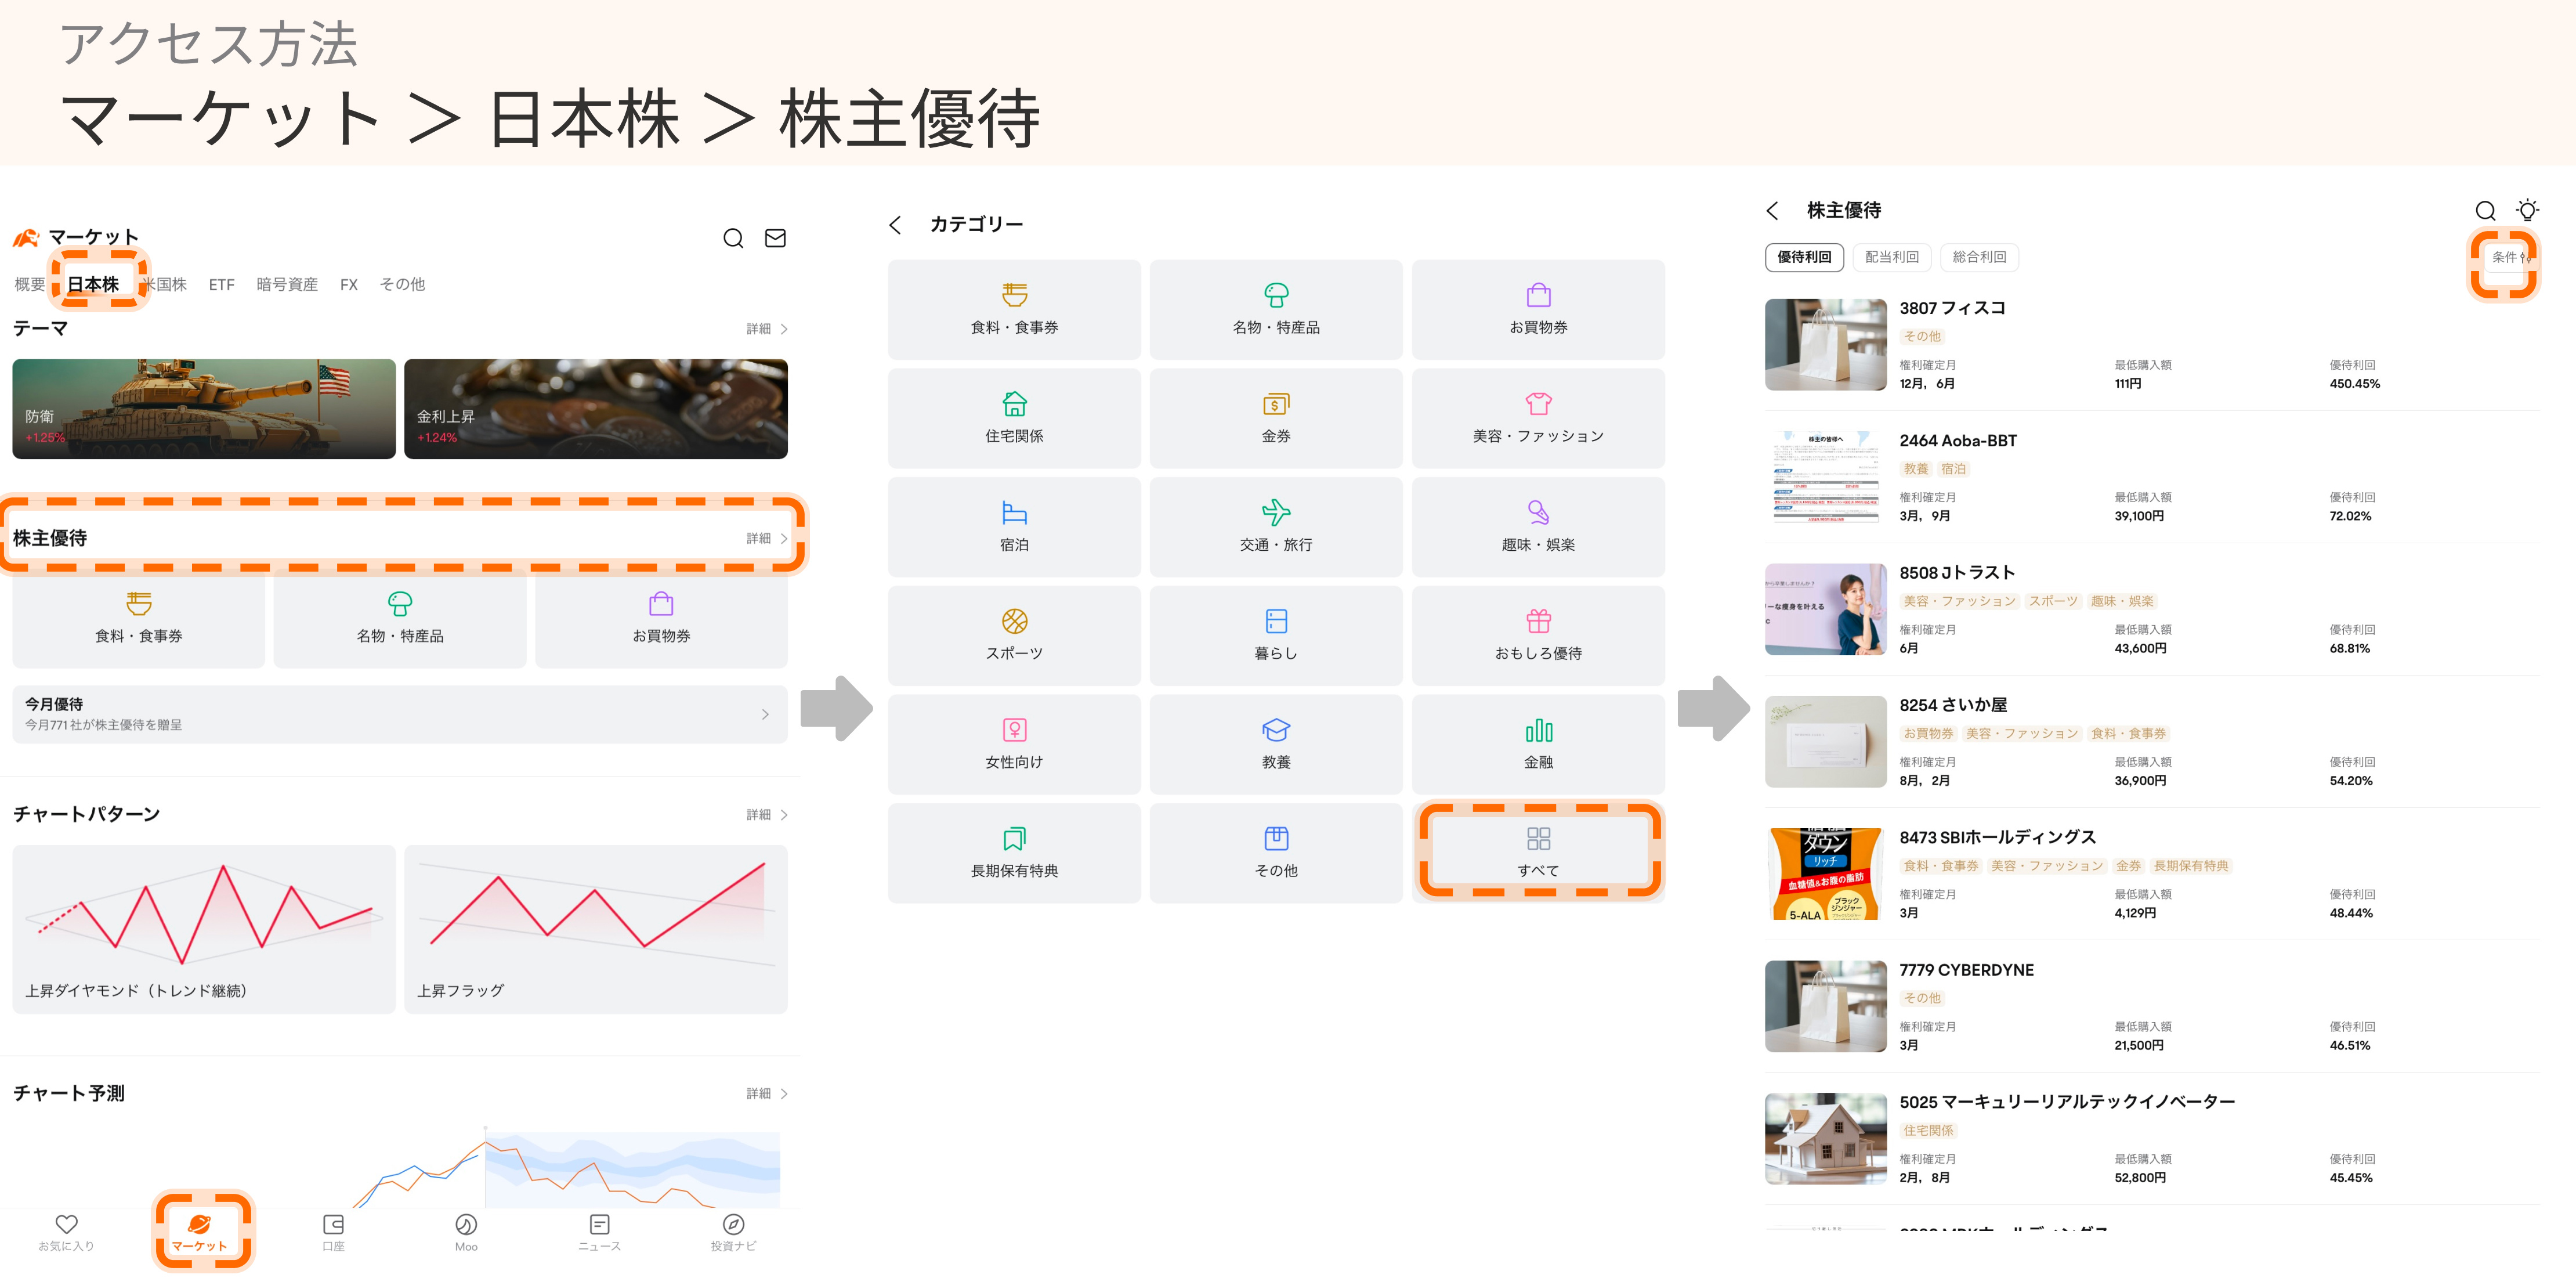This screenshot has width=2576, height=1278.
Task: Choose the 女性向け category
Action: (x=1014, y=745)
